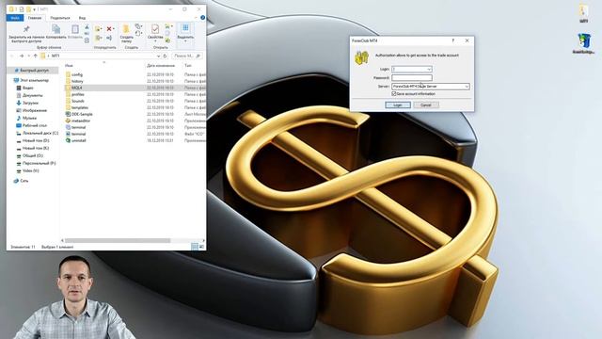This screenshot has height=339, width=602.
Task: Open Загрузки in navigation pane
Action: [27, 103]
